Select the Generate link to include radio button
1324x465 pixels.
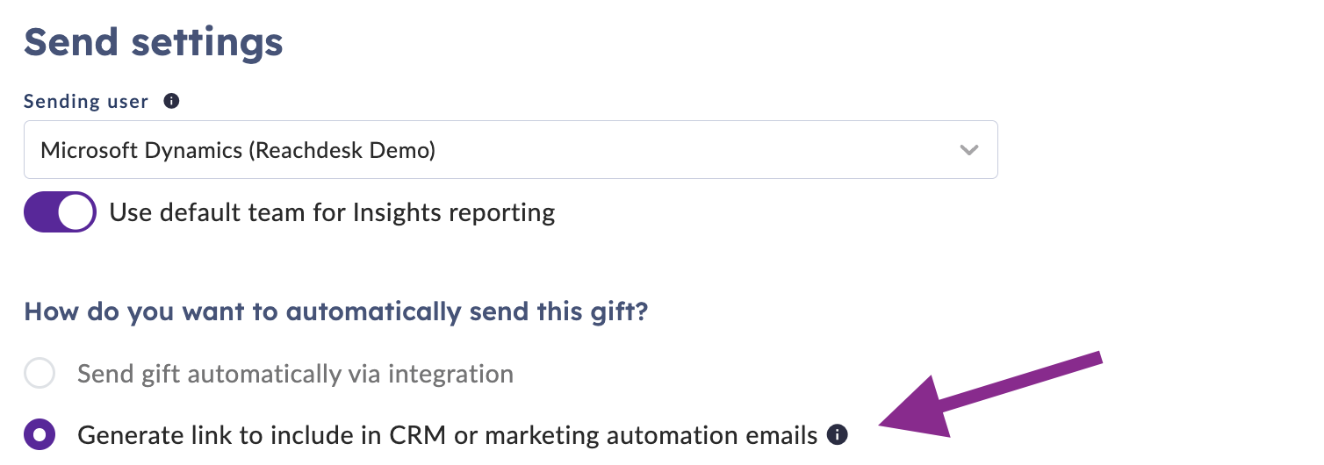(40, 434)
